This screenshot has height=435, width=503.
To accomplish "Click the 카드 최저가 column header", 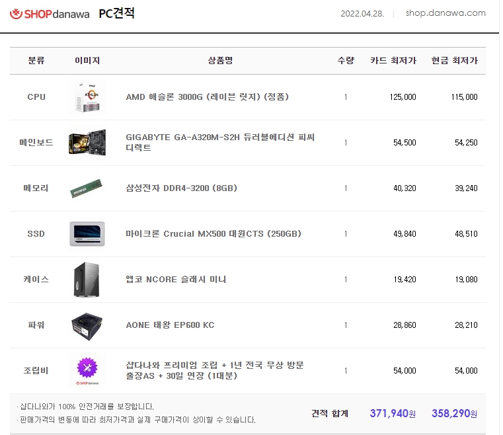I will 393,60.
